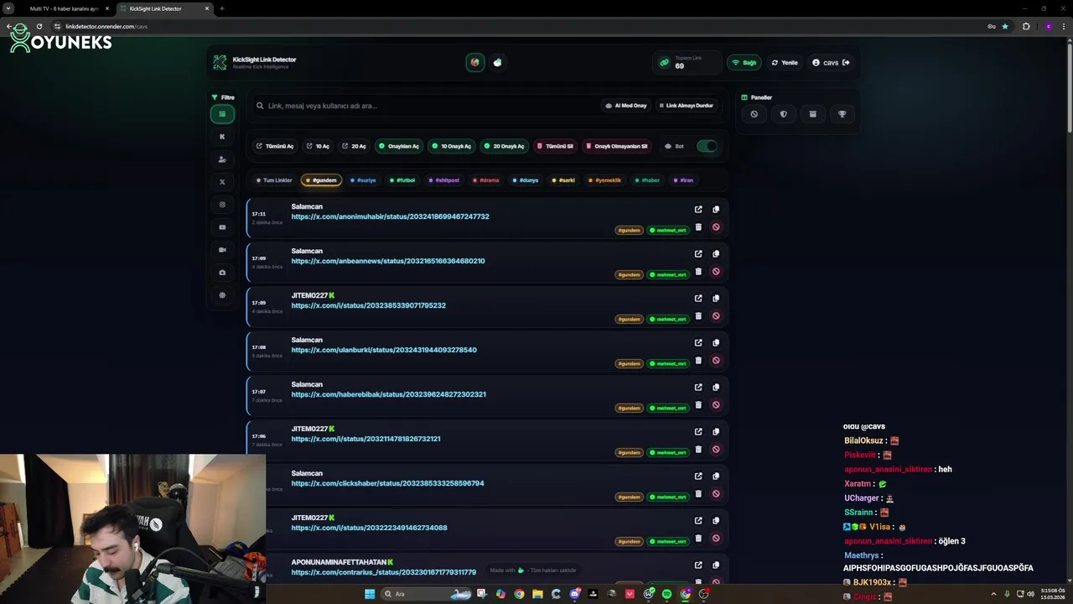
Task: Filter video camera links in sidebar
Action: point(222,250)
